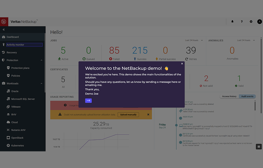Open the user profile avatar
The width and height of the screenshot is (263, 168).
pos(259,22)
